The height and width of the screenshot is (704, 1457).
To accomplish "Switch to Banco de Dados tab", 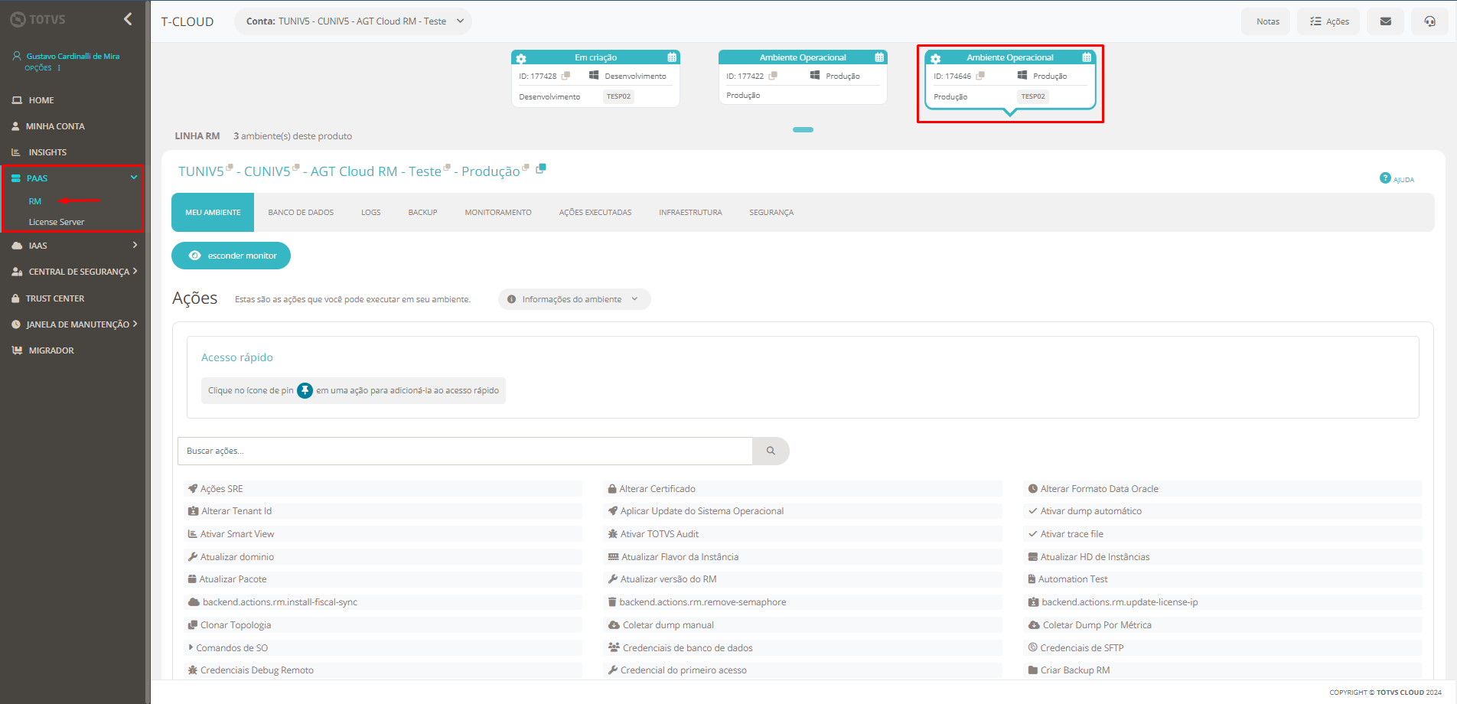I will (301, 213).
